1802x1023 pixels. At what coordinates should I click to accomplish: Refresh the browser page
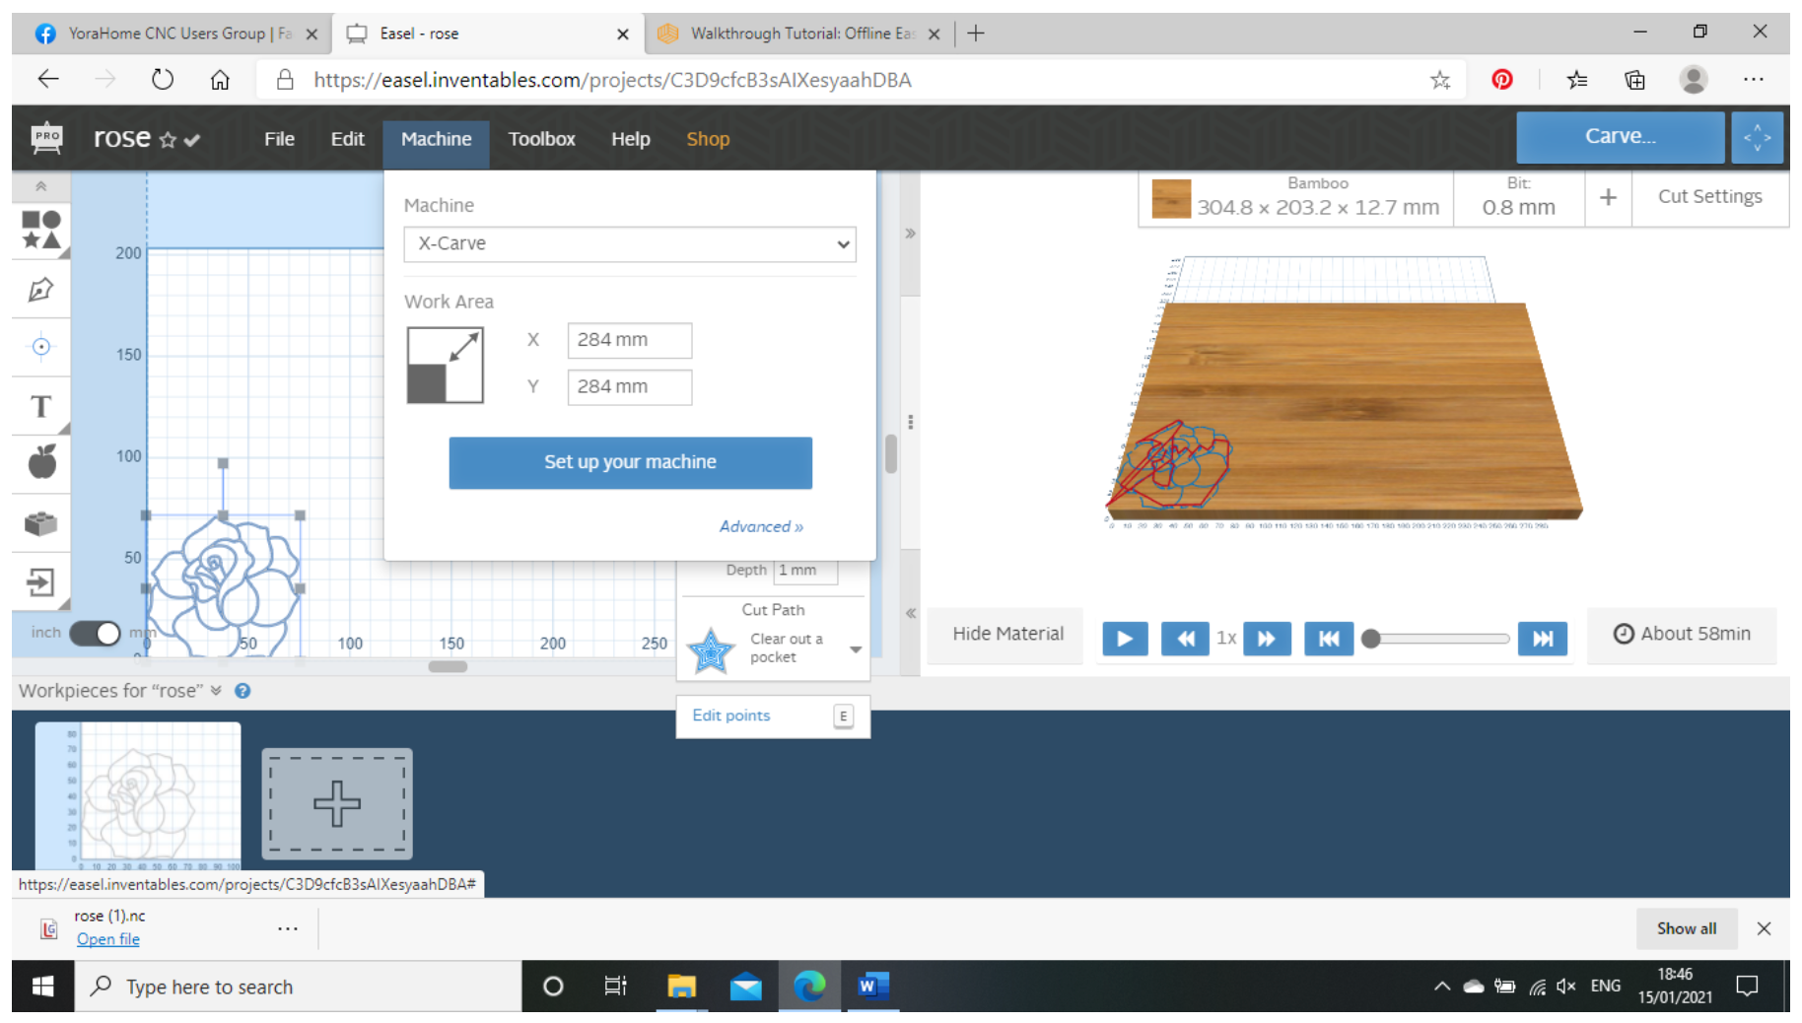point(163,80)
